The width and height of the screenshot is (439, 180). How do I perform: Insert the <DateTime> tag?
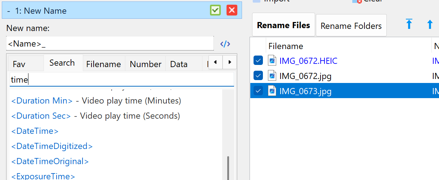click(35, 131)
